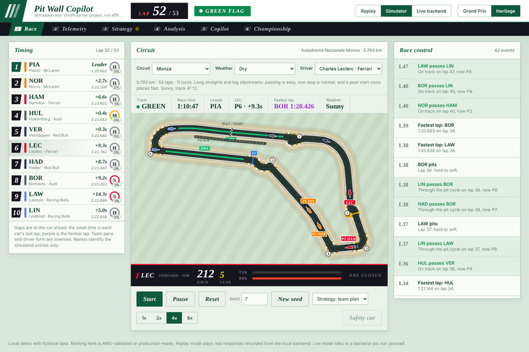The height and width of the screenshot is (352, 529).
Task: Click the Pause button
Action: tap(180, 299)
